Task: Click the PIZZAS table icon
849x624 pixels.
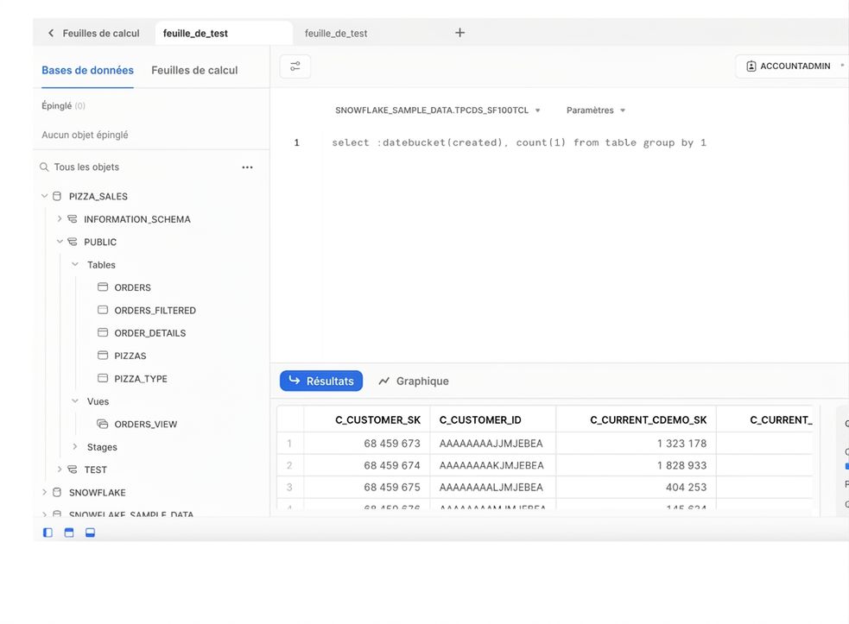Action: (103, 355)
